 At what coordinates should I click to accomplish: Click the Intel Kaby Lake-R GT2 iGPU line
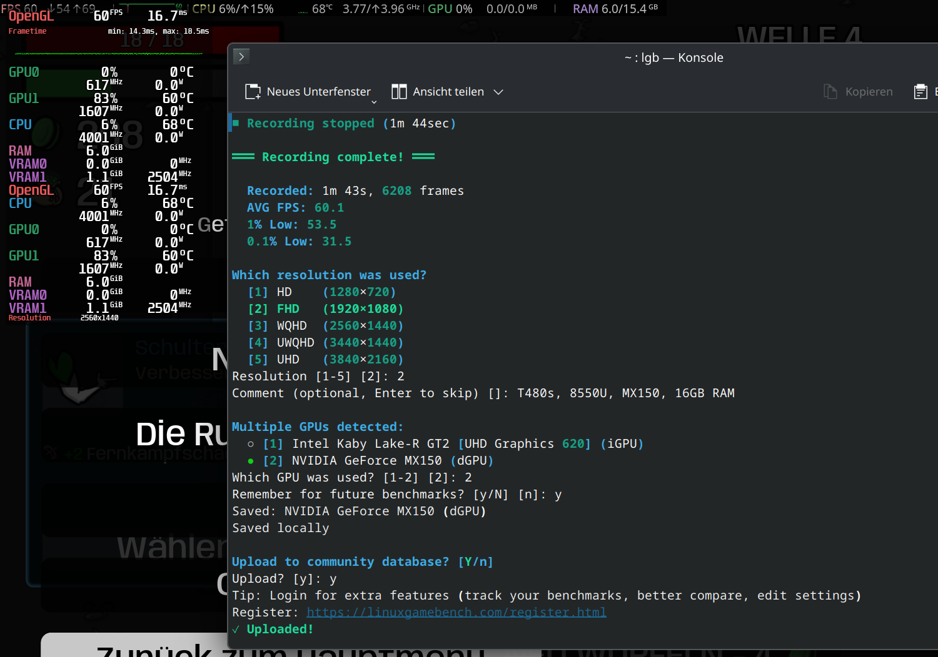click(445, 443)
